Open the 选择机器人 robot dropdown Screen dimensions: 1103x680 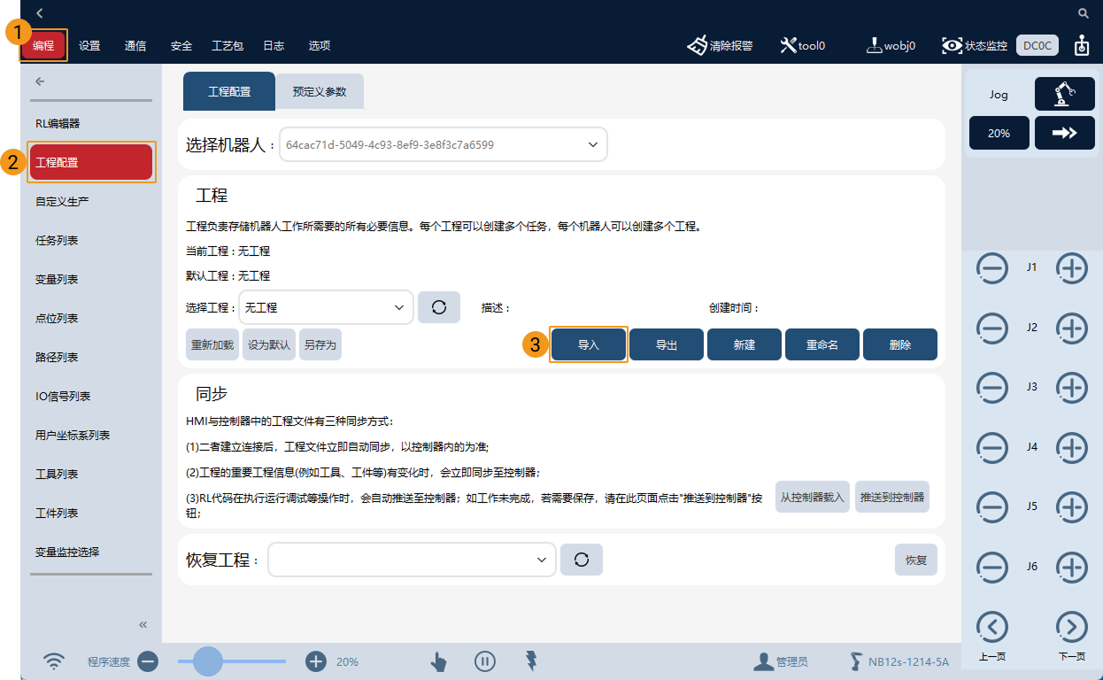point(444,144)
